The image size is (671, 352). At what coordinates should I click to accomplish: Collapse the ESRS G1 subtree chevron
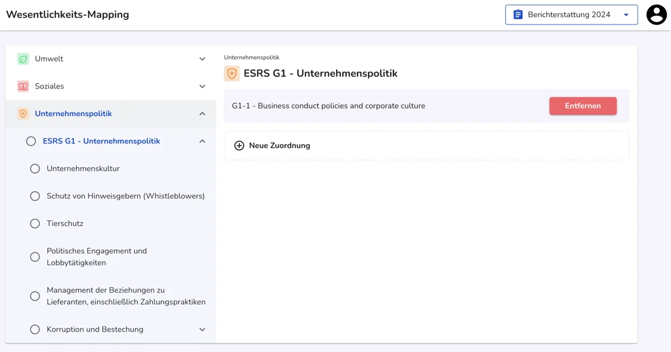pyautogui.click(x=202, y=141)
